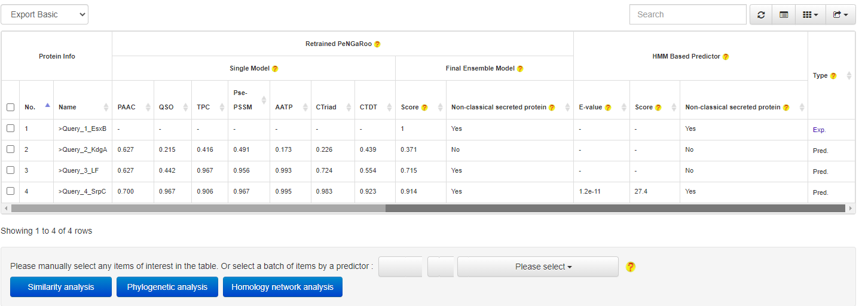Expand the Please select predictor dropdown
The height and width of the screenshot is (306, 859).
click(537, 267)
